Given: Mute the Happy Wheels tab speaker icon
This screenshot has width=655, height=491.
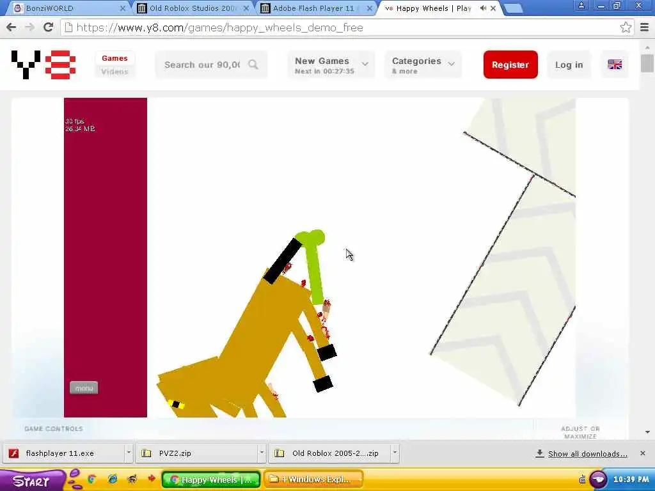Looking at the screenshot, I should [483, 8].
